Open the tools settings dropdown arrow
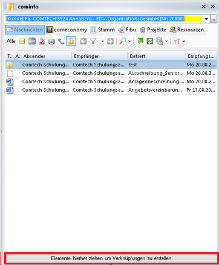Screen dimensions: 219x265 click(x=183, y=42)
